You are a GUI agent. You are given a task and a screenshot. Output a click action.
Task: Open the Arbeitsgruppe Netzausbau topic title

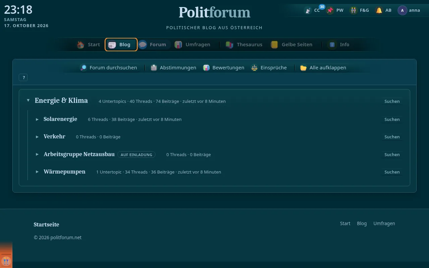click(79, 154)
